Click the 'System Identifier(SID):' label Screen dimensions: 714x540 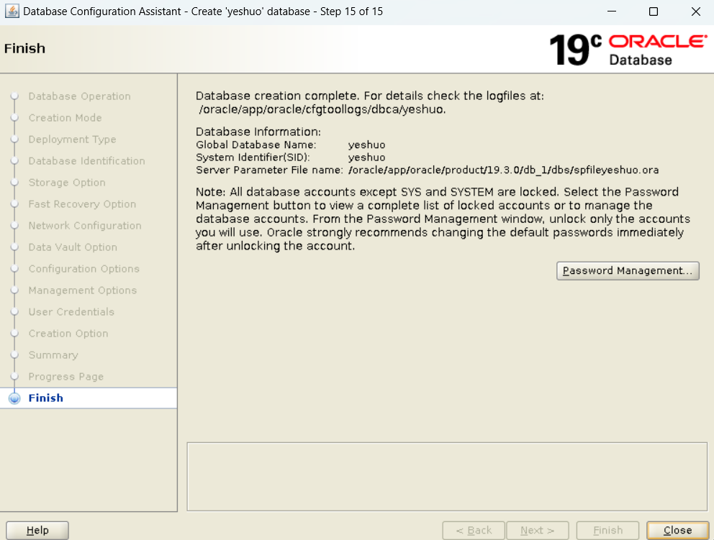tap(253, 157)
